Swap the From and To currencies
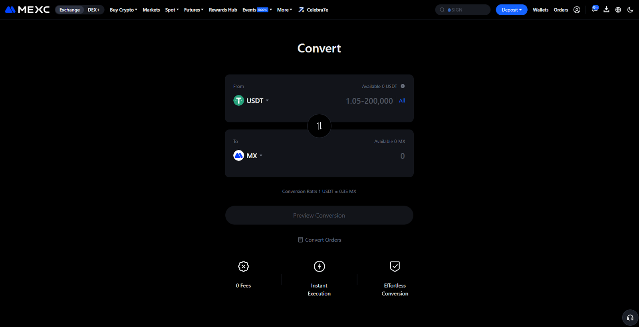This screenshot has width=639, height=327. 319,126
